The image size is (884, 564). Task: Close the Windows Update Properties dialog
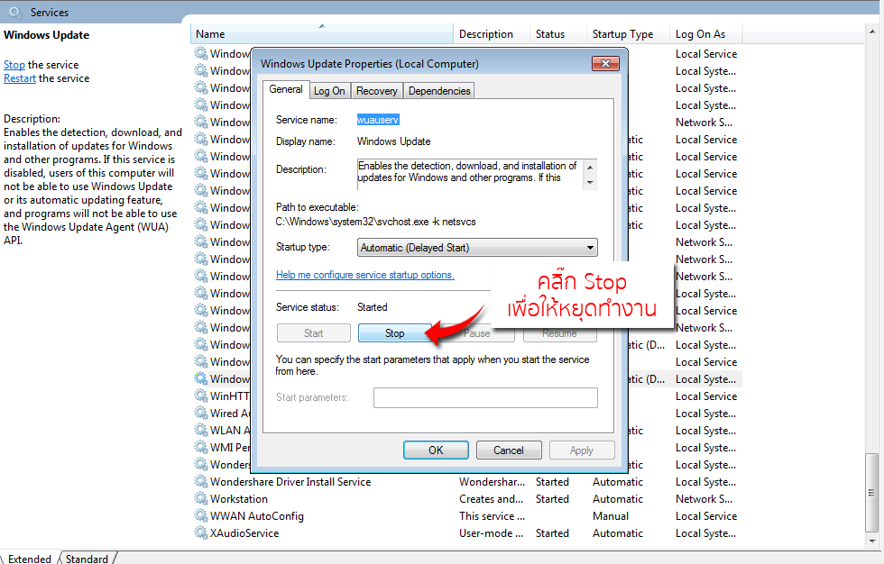pos(604,64)
